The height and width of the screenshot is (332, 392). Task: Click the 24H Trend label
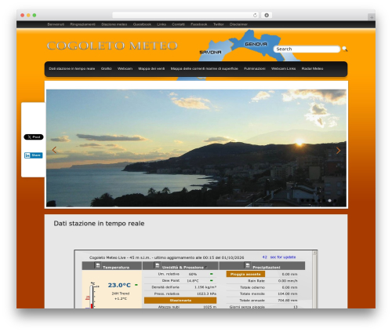click(121, 294)
